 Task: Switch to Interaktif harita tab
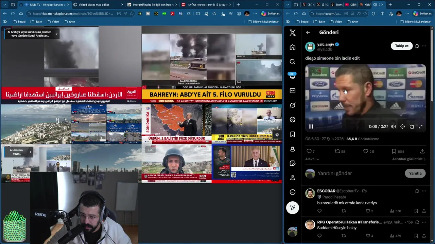(152, 5)
